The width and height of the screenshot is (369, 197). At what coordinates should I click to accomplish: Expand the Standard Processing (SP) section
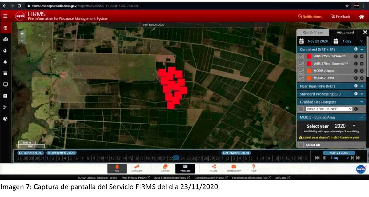point(362,94)
